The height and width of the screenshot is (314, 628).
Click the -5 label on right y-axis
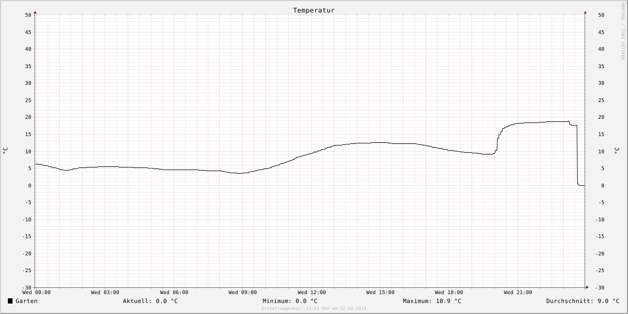(x=601, y=202)
